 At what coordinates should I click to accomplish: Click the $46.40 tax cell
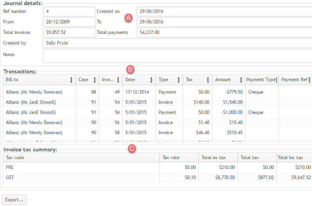click(203, 133)
